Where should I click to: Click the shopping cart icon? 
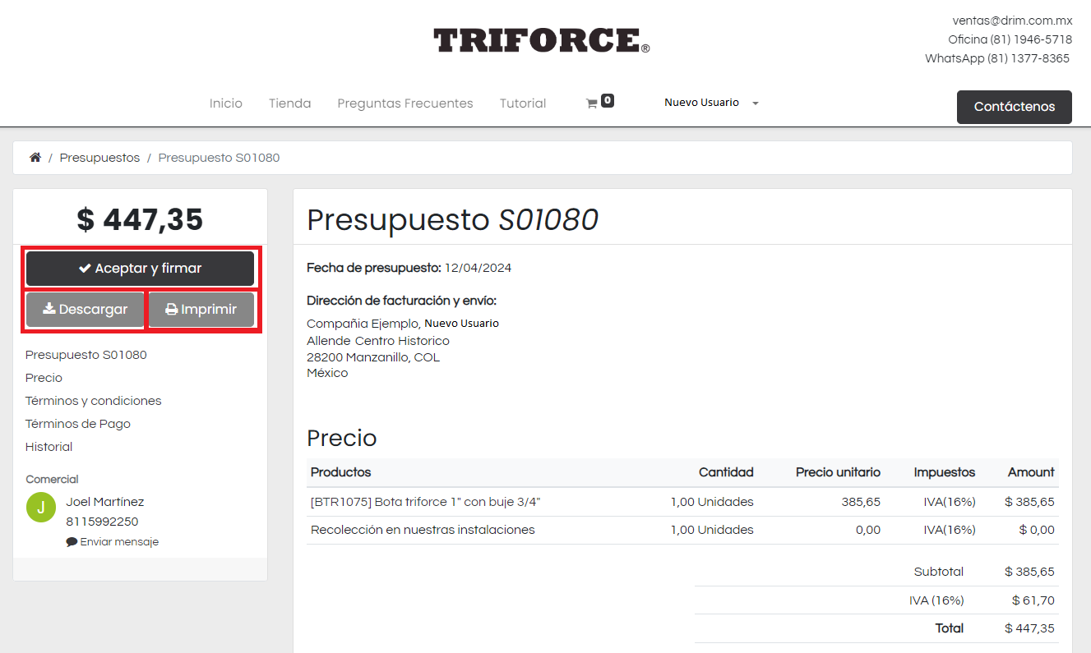click(x=591, y=103)
